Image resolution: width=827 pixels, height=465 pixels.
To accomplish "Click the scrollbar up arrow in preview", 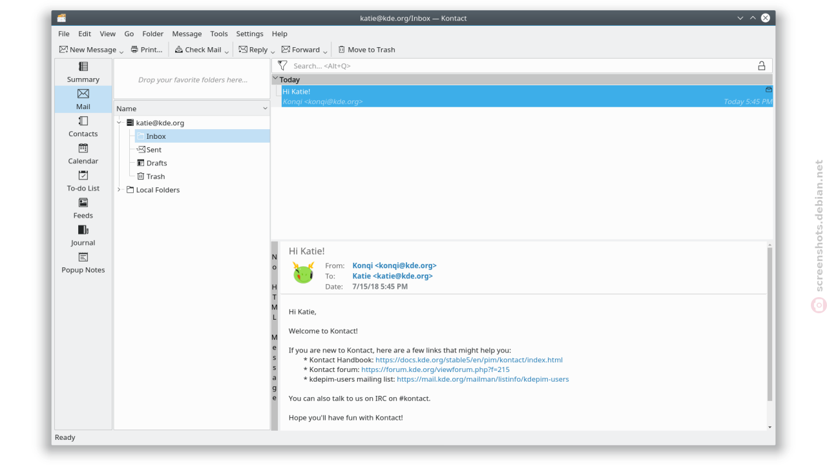I will coord(769,245).
